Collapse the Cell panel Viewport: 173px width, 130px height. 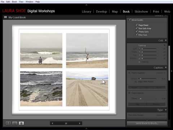[x=166, y=40]
